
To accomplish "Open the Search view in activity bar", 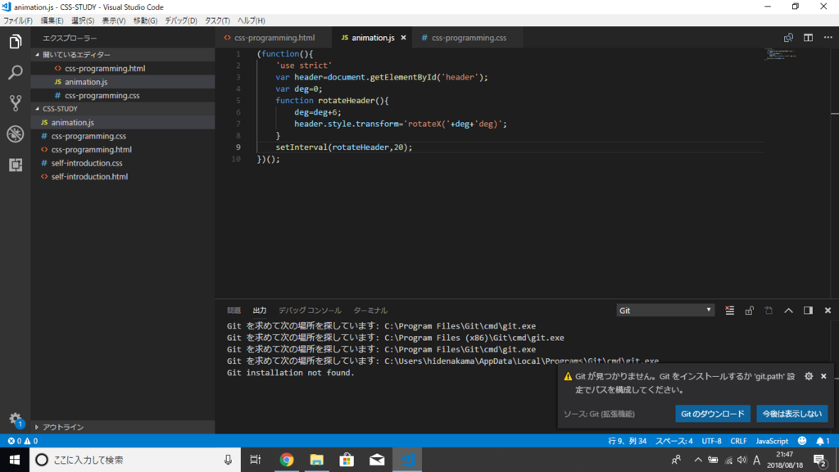I will pyautogui.click(x=16, y=72).
